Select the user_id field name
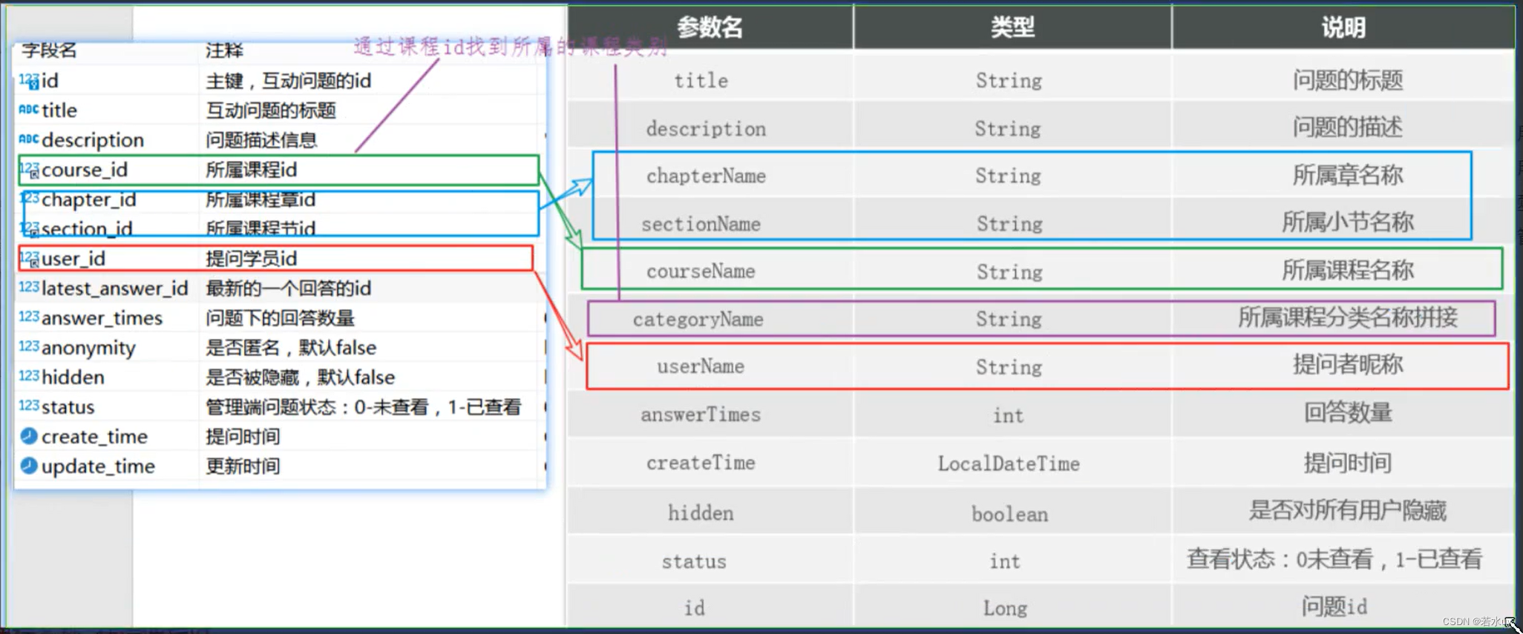 click(x=73, y=259)
